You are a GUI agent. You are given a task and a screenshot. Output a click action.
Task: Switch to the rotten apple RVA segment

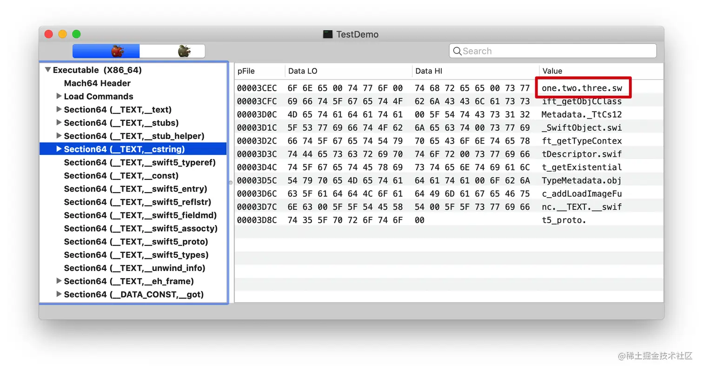click(172, 51)
